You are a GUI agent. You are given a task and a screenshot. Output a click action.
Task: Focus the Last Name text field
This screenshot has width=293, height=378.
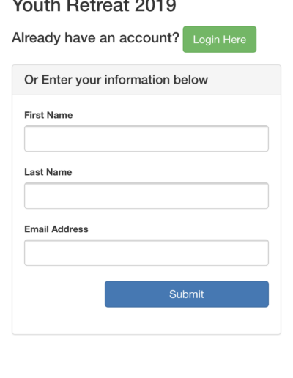tap(146, 196)
